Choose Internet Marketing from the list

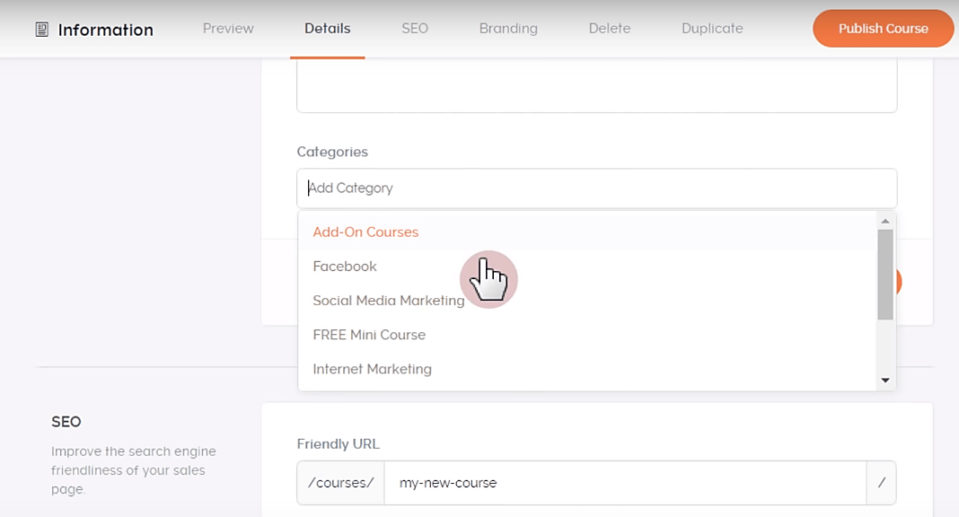(372, 369)
